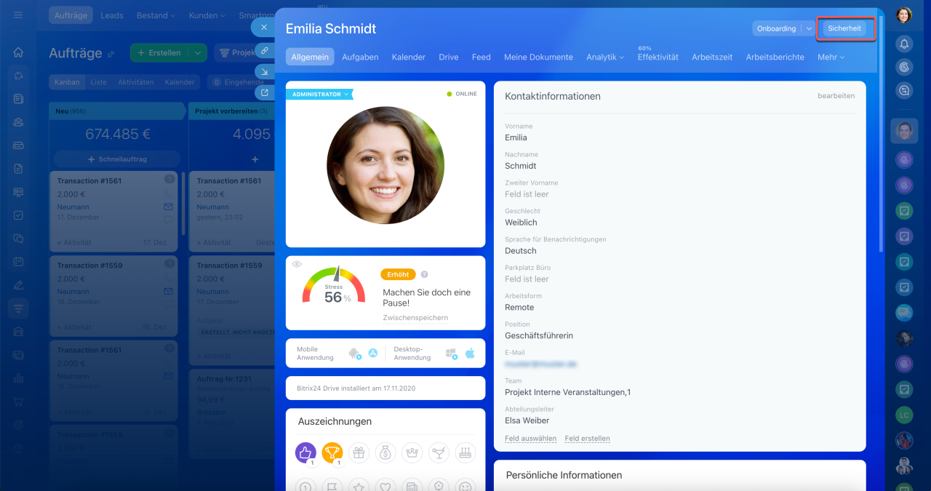Switch to Liste view in Aufträge

(x=99, y=82)
